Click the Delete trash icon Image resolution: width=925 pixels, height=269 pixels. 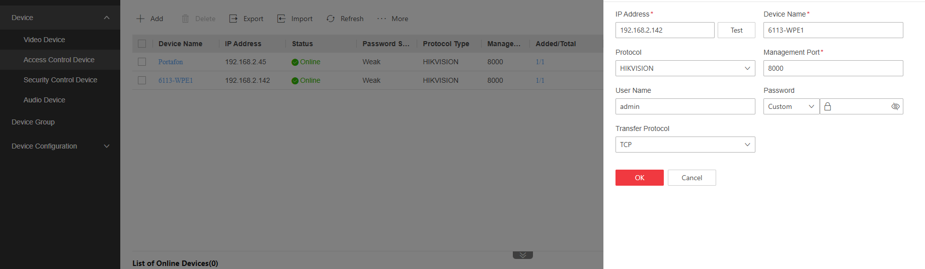[185, 19]
